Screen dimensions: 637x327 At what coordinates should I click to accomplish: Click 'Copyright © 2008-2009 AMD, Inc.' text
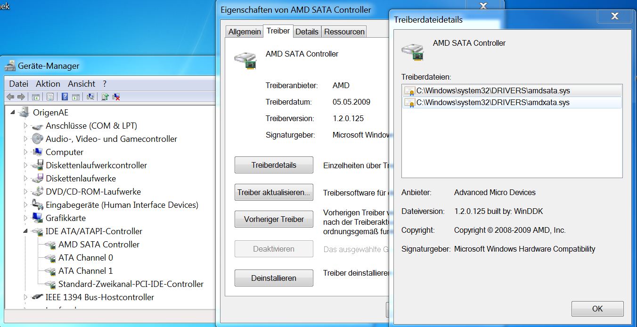pos(510,230)
